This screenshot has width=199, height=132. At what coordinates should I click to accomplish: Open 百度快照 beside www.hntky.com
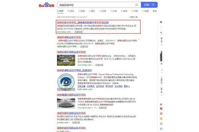[x=99, y=65]
